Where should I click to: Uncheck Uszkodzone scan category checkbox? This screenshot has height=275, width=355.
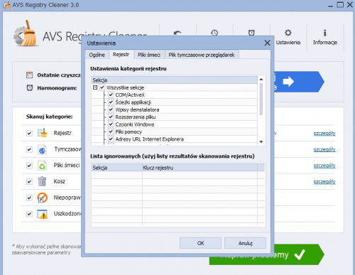click(x=29, y=214)
